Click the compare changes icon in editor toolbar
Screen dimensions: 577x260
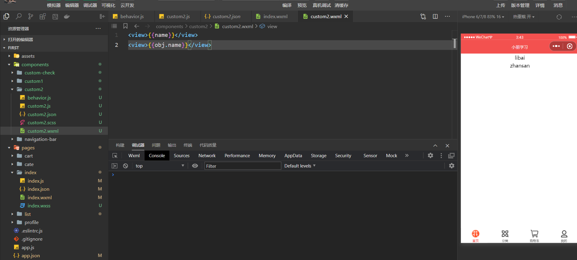[x=423, y=16]
